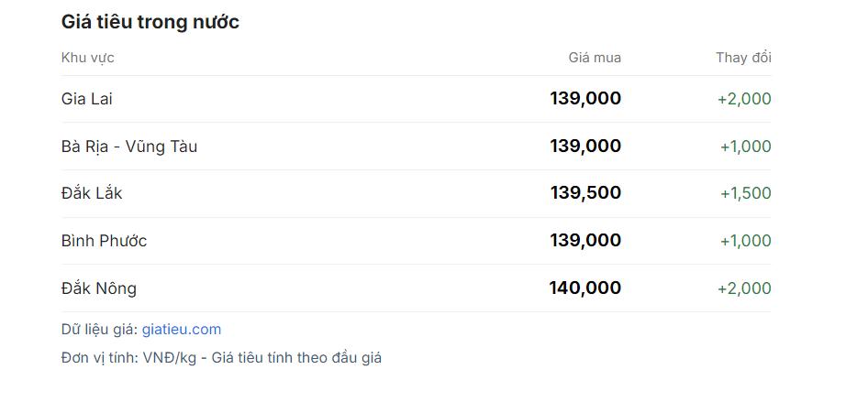Click the Đơn vị tính VNĐ/kg note

coord(221,358)
